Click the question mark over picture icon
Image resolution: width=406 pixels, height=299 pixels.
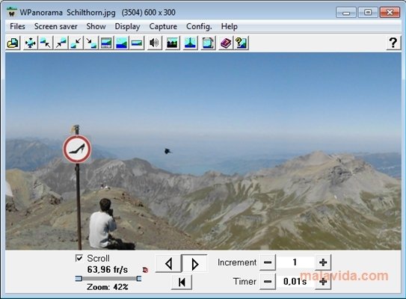coord(241,43)
